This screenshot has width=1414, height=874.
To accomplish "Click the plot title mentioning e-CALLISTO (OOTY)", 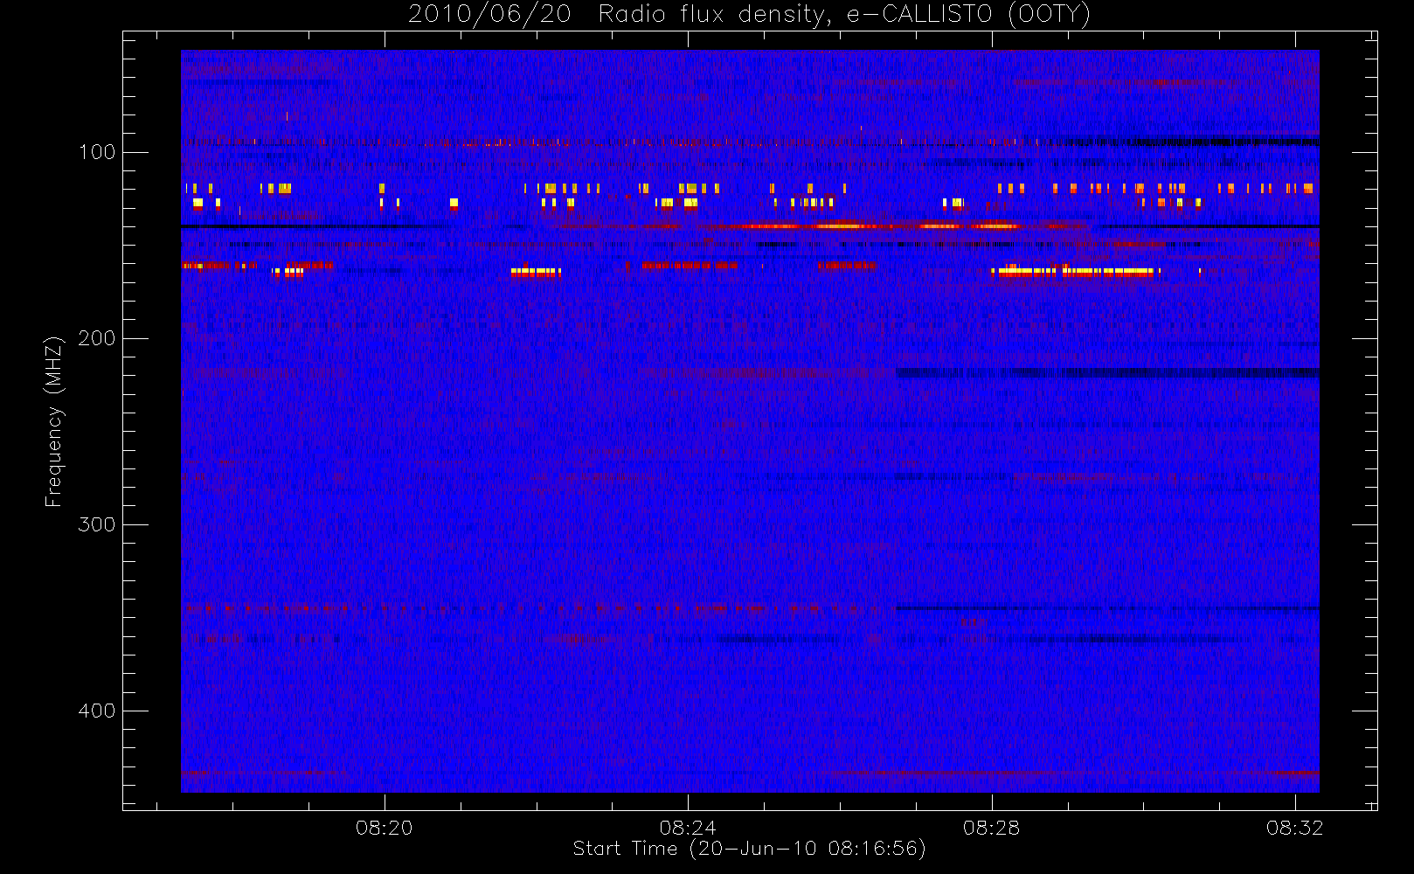I will [749, 15].
